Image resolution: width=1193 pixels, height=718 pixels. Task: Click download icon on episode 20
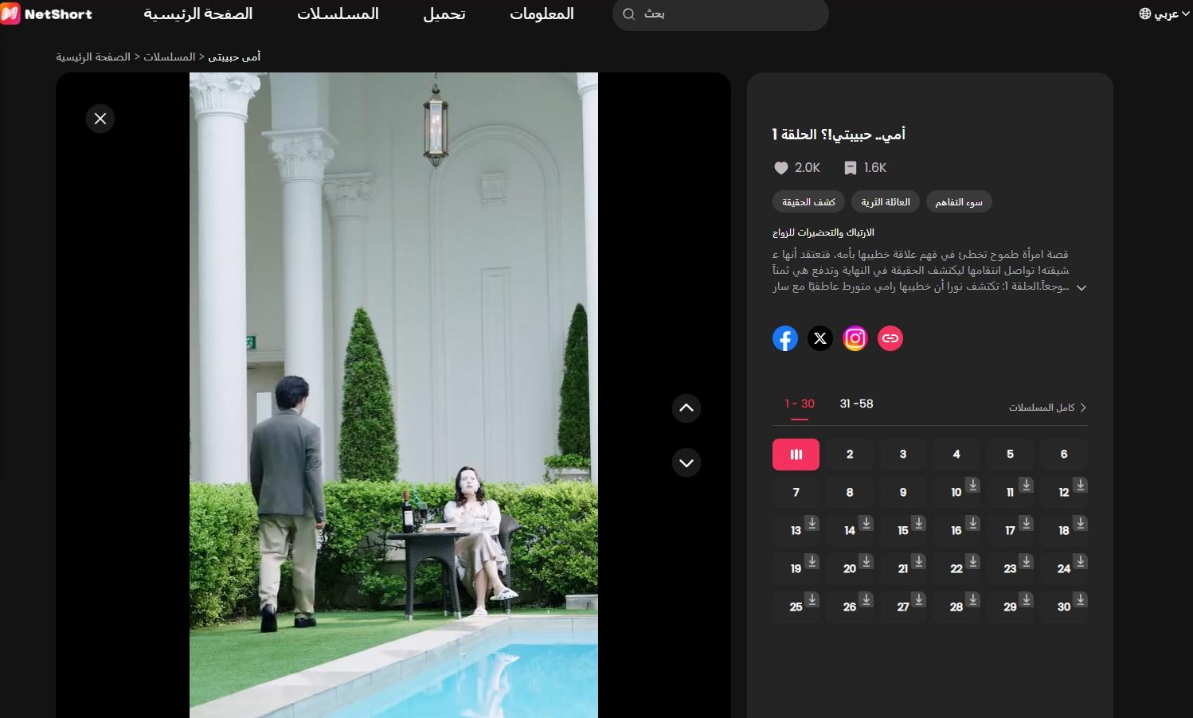[x=866, y=561]
